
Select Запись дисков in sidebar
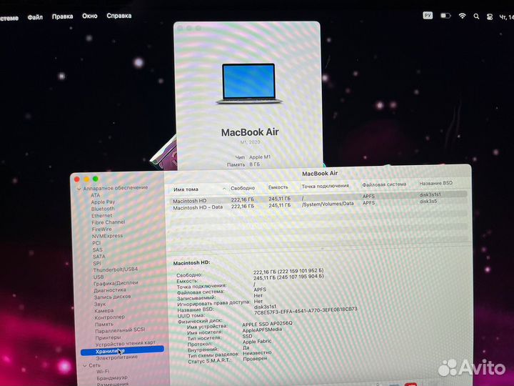pos(113,297)
